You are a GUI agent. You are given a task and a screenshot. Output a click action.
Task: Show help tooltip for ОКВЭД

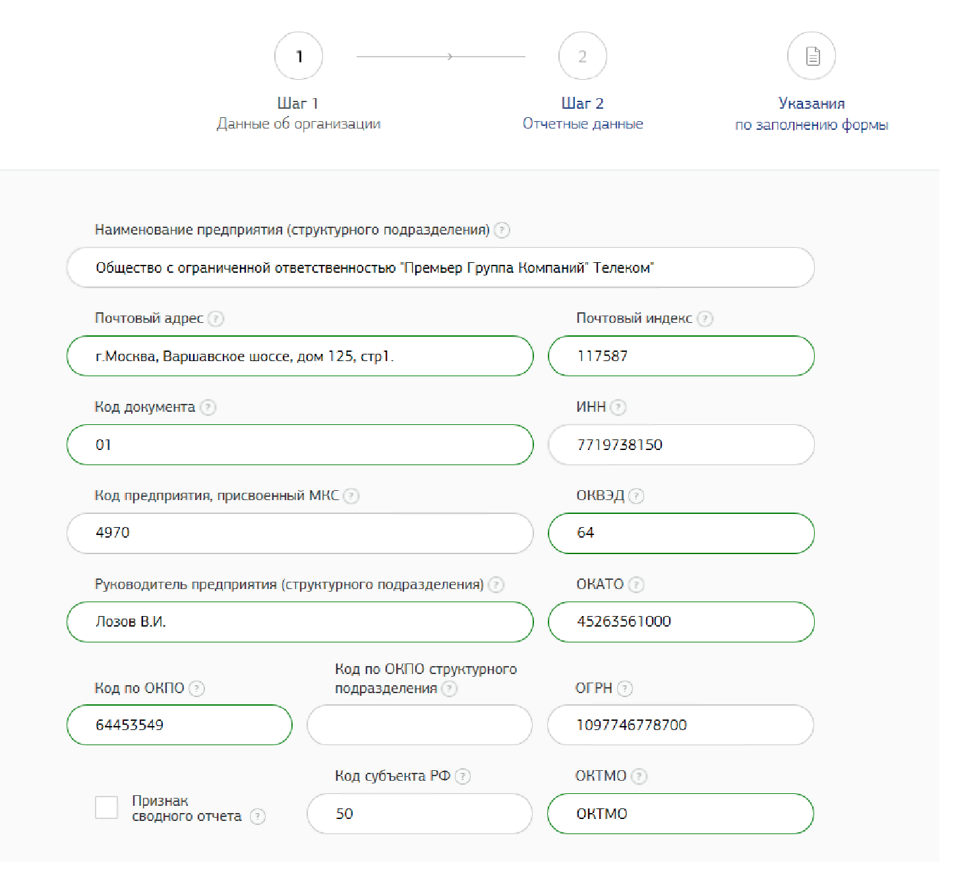point(636,496)
